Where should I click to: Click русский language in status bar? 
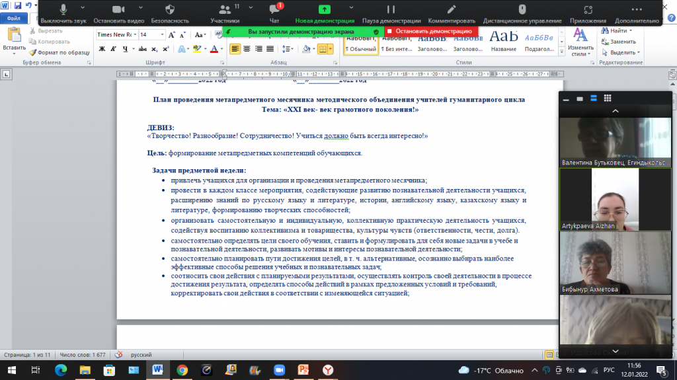141,354
